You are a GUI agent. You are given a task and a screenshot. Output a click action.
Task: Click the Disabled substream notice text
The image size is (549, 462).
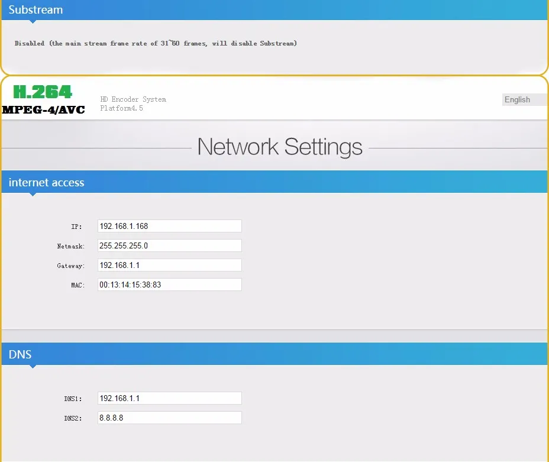[156, 43]
